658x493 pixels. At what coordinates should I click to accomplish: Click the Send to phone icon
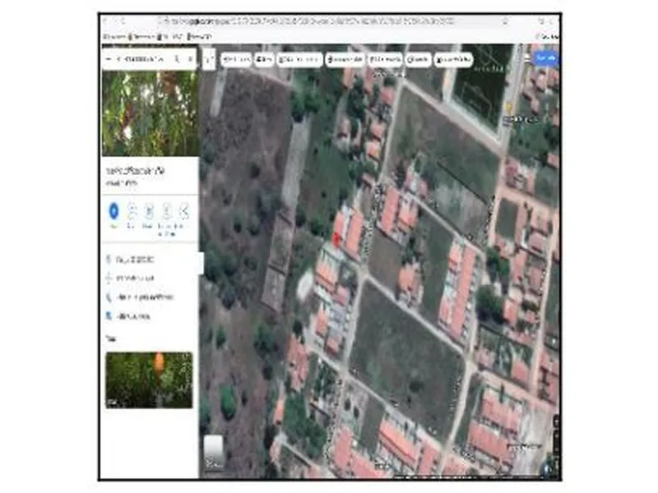[166, 210]
